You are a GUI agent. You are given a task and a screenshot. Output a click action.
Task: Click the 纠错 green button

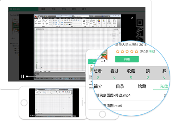(x=127, y=59)
